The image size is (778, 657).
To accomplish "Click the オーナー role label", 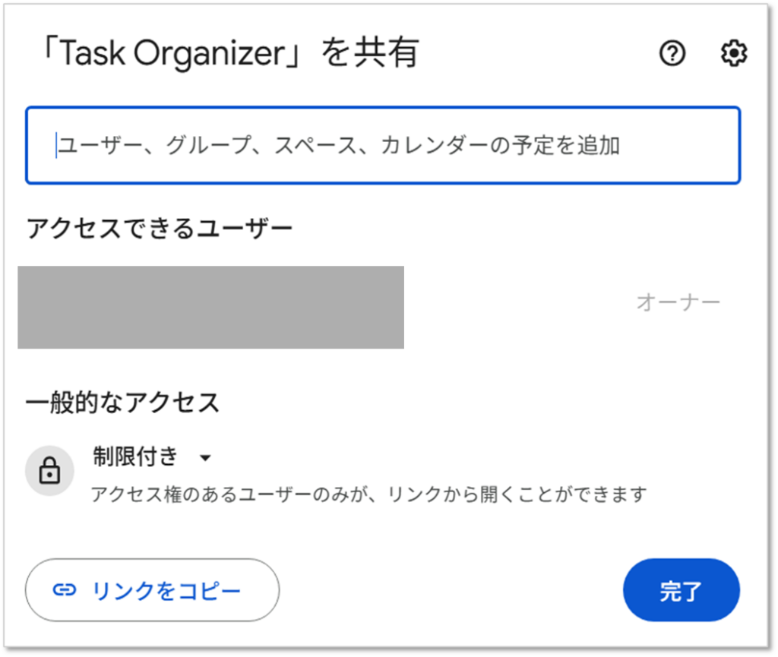I will coord(678,302).
